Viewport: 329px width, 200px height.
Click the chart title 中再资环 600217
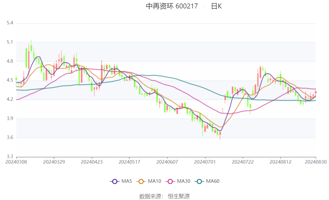click(172, 6)
